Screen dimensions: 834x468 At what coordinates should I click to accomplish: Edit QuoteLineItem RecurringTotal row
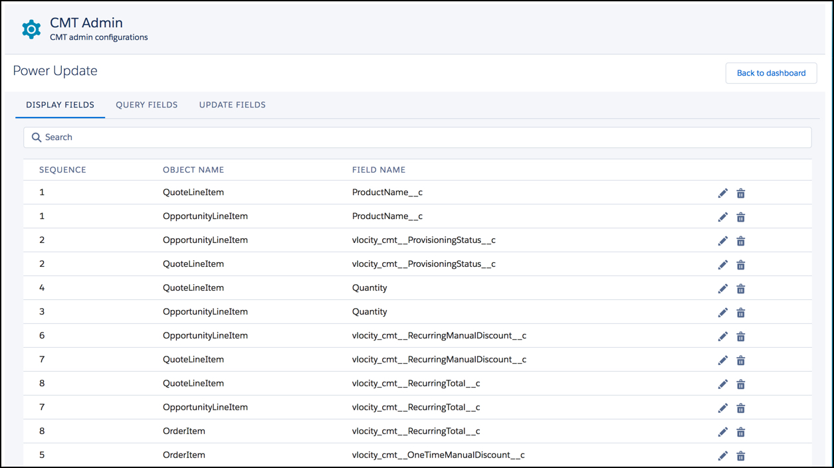tap(723, 384)
